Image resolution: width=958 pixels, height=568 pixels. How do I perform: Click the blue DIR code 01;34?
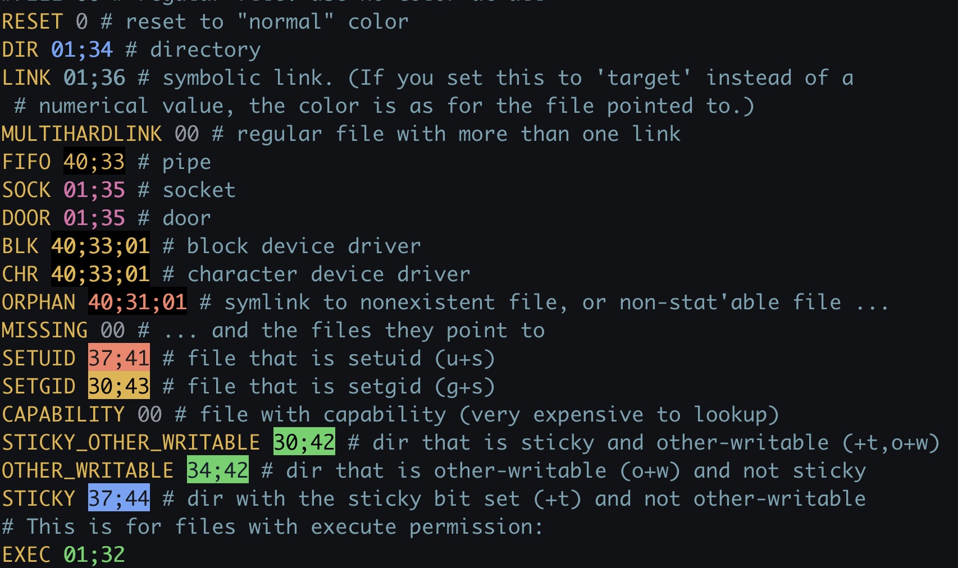[81, 49]
